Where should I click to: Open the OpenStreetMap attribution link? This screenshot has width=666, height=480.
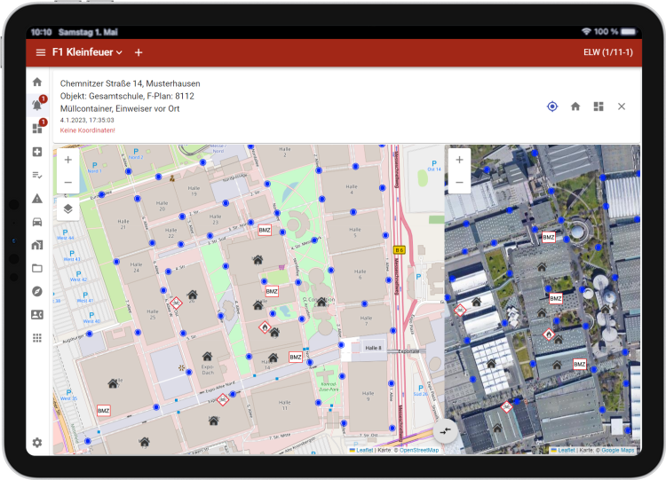tap(417, 450)
